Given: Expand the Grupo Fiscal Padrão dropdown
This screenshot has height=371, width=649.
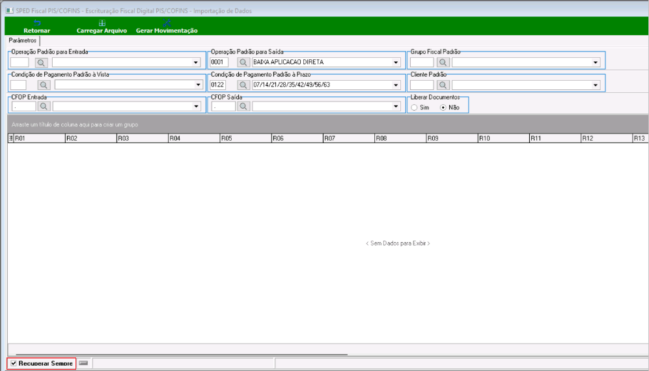Looking at the screenshot, I should [596, 62].
